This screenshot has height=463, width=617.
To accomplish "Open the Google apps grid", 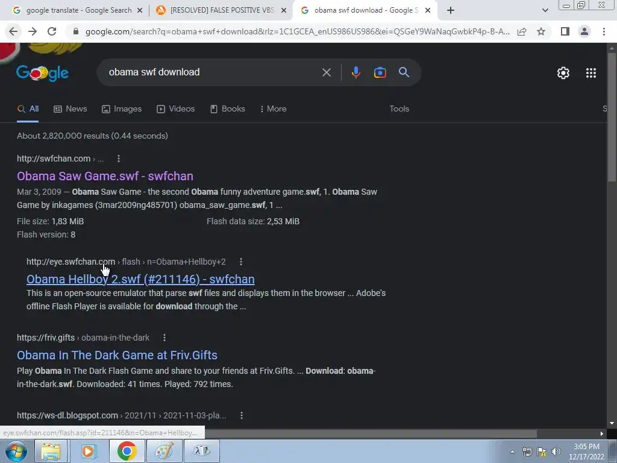I will coord(591,73).
